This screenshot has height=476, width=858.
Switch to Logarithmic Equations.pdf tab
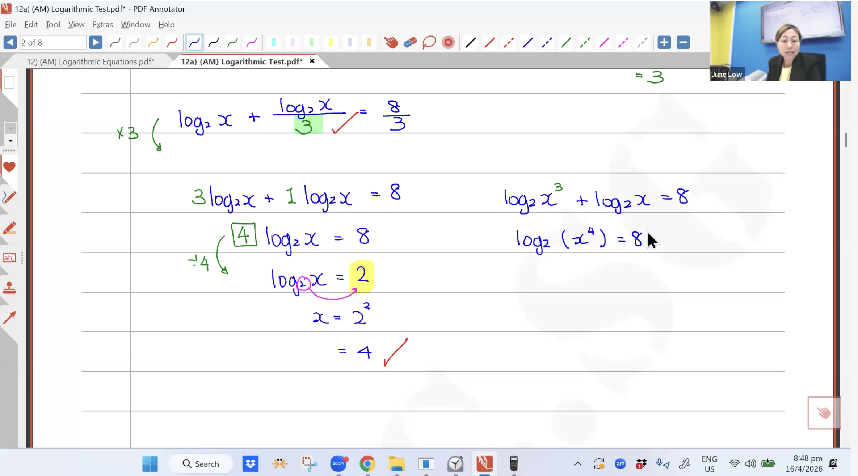[x=91, y=61]
